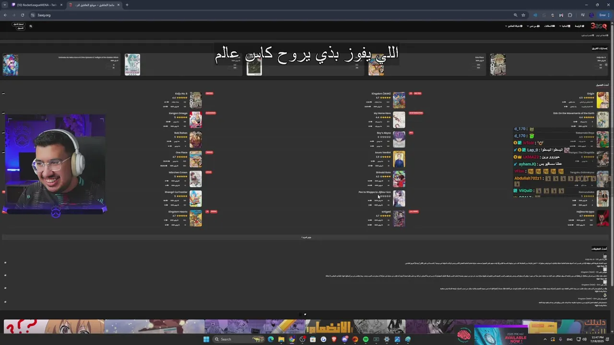The height and width of the screenshot is (345, 614).
Task: Click the red tag beside One Piece
Action: point(209,152)
